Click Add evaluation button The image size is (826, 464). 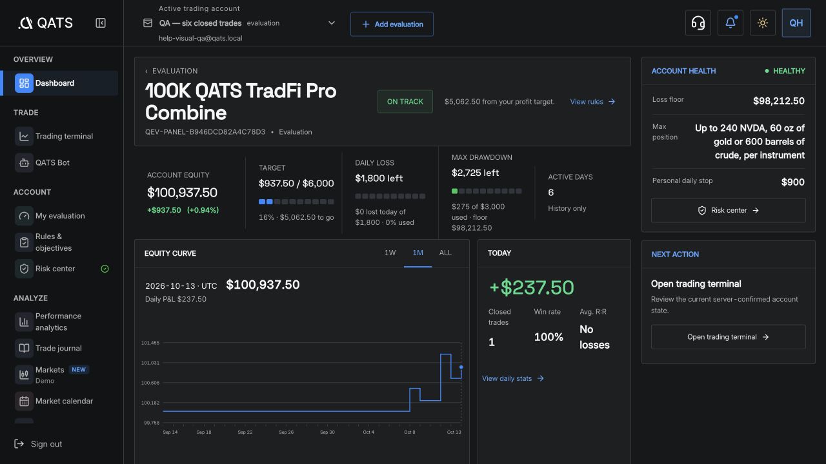pos(392,24)
